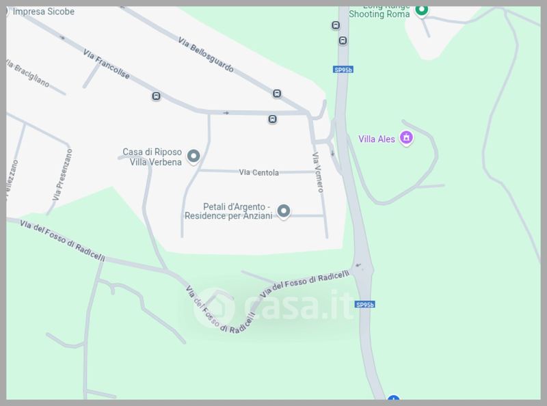Click the Via Vomero street label

[318, 172]
